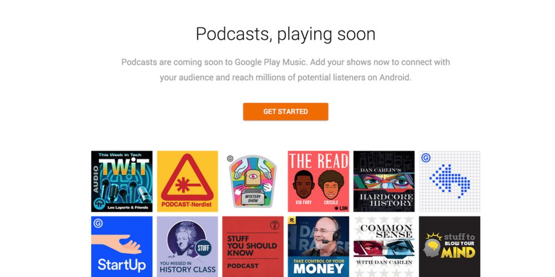Open the Take Control of Your Money cover
Viewport: 555px width, 277px height.
click(318, 247)
